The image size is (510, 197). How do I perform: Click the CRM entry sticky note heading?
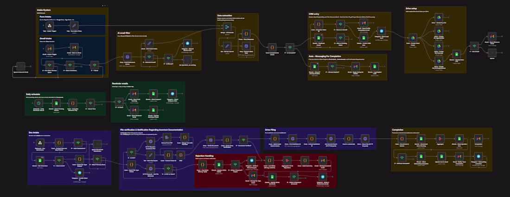coord(314,14)
